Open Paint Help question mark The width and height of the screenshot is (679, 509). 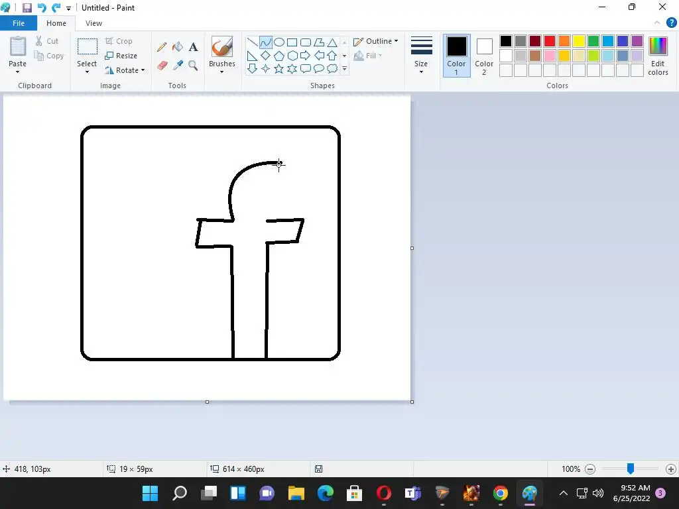click(x=671, y=23)
